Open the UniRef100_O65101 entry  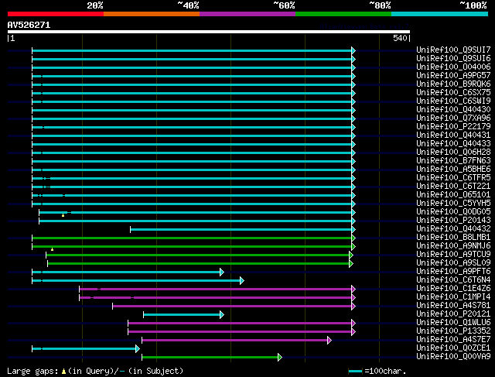(453, 194)
